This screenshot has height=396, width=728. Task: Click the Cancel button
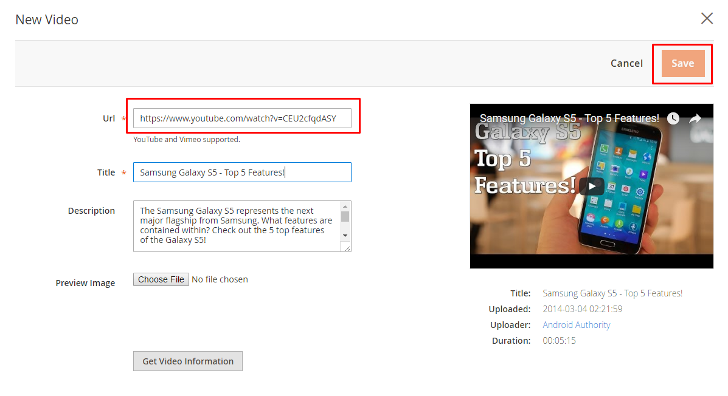(626, 63)
